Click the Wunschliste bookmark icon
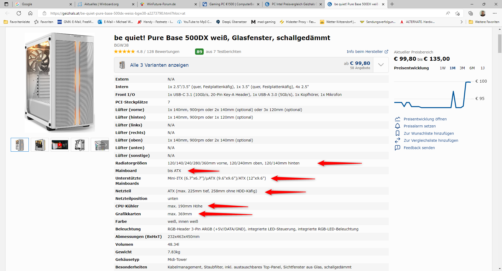 [x=397, y=133]
